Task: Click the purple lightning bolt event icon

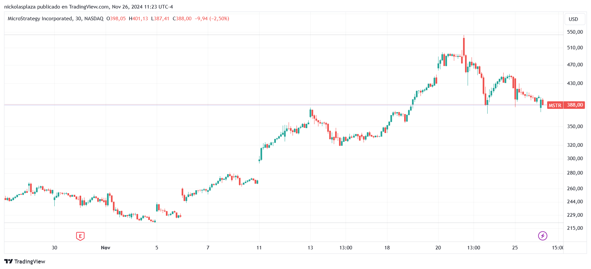Action: click(543, 236)
